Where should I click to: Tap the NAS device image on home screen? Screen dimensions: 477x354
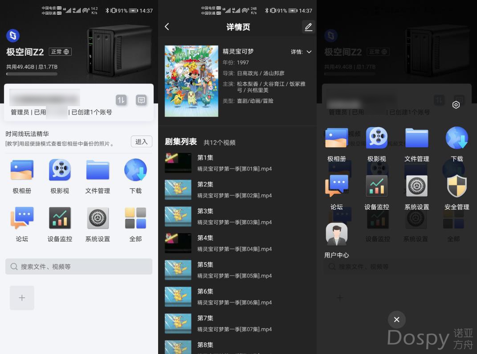pos(119,50)
